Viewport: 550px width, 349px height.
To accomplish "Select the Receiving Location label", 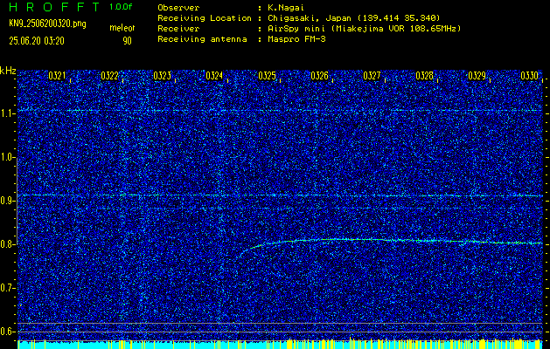I will (205, 18).
